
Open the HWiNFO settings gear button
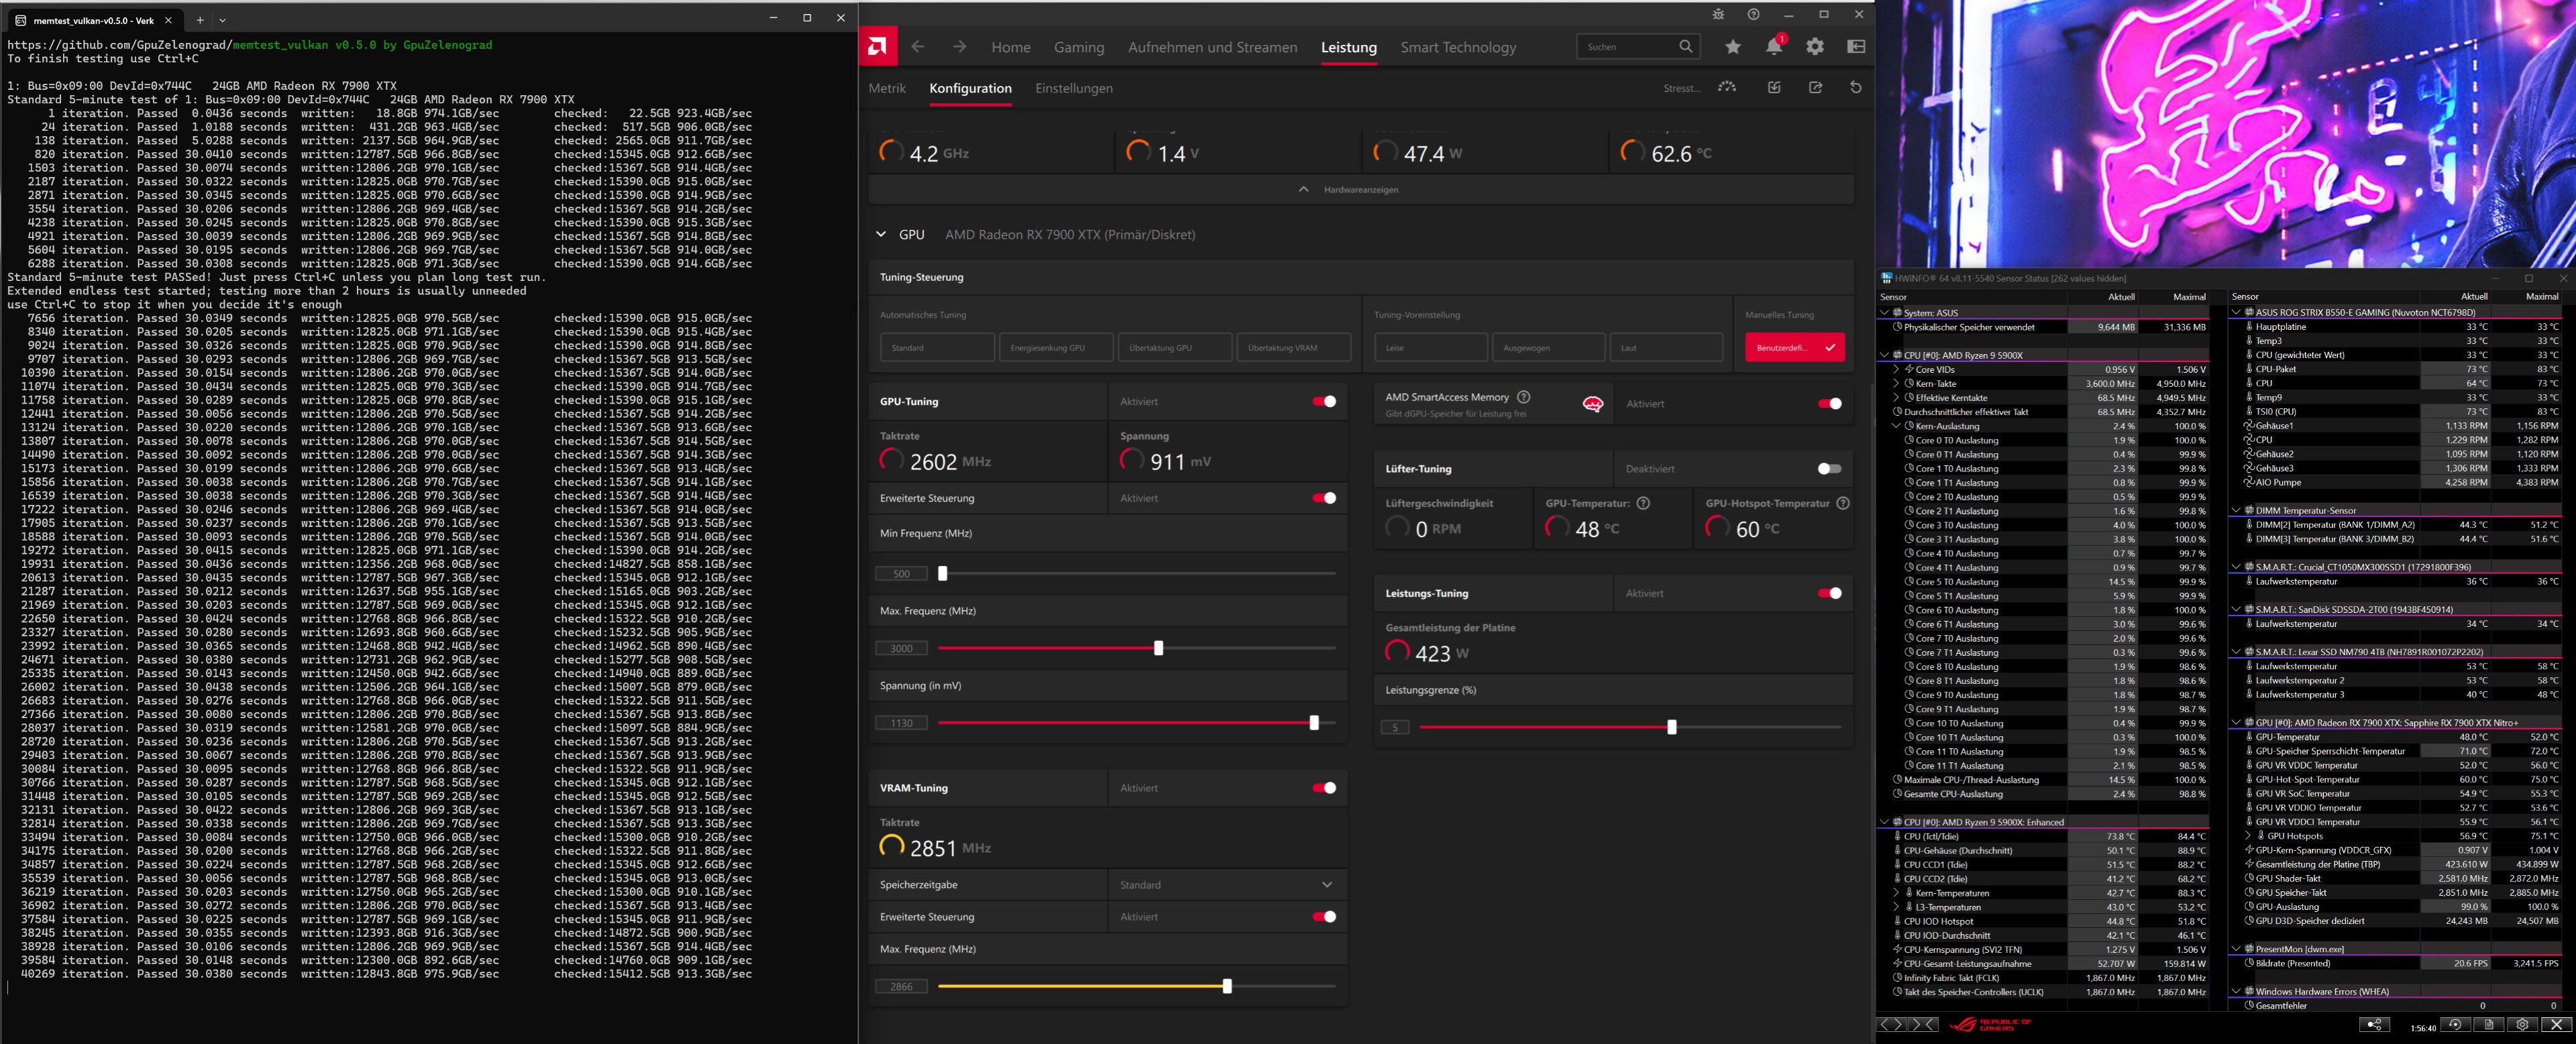pyautogui.click(x=2522, y=1025)
